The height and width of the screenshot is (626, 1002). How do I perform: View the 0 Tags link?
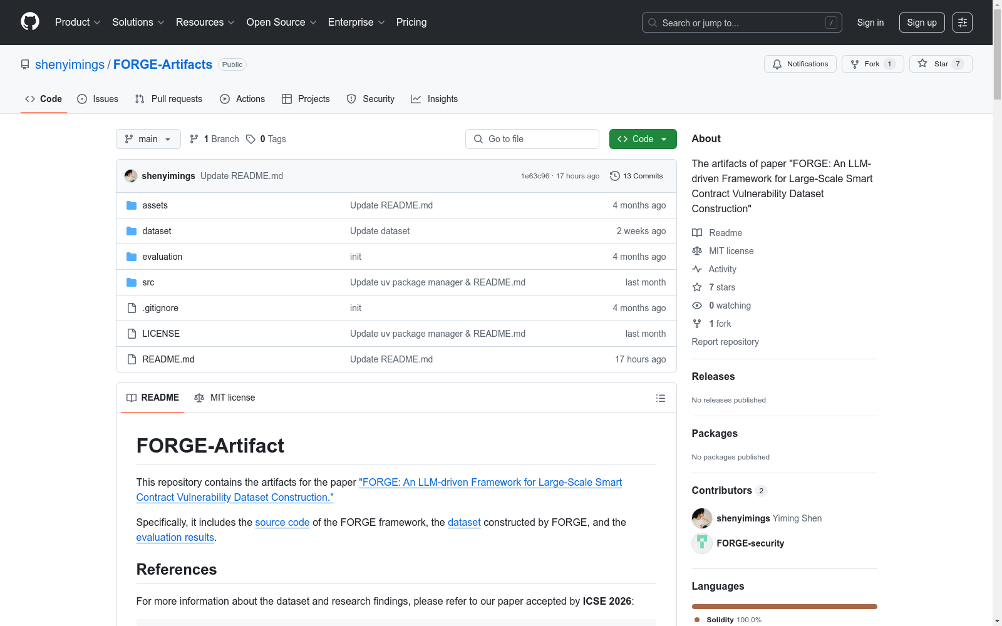click(266, 139)
